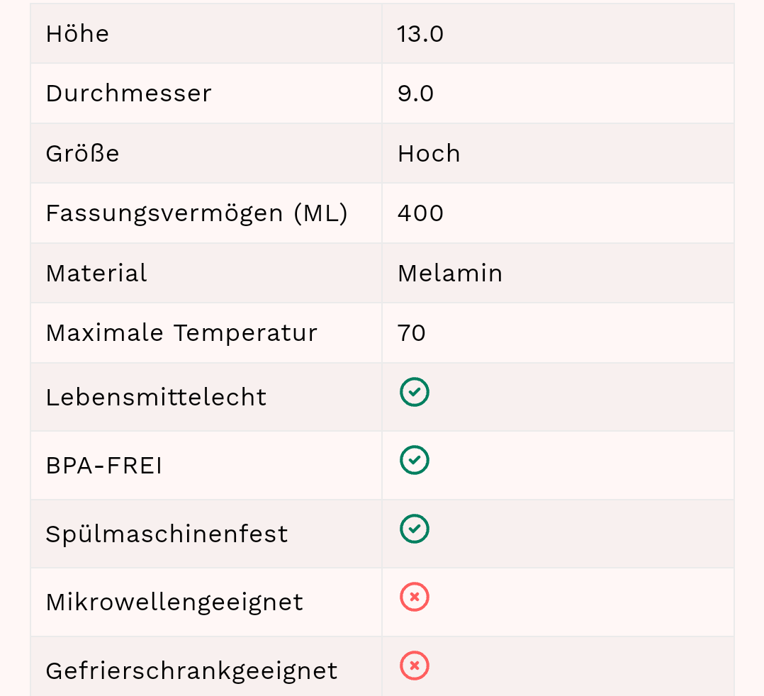Select the Höhe label cell
764x696 pixels.
[78, 34]
